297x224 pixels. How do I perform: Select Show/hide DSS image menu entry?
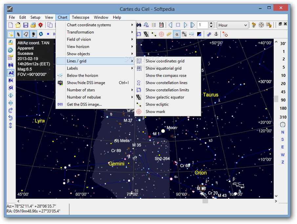click(x=96, y=83)
